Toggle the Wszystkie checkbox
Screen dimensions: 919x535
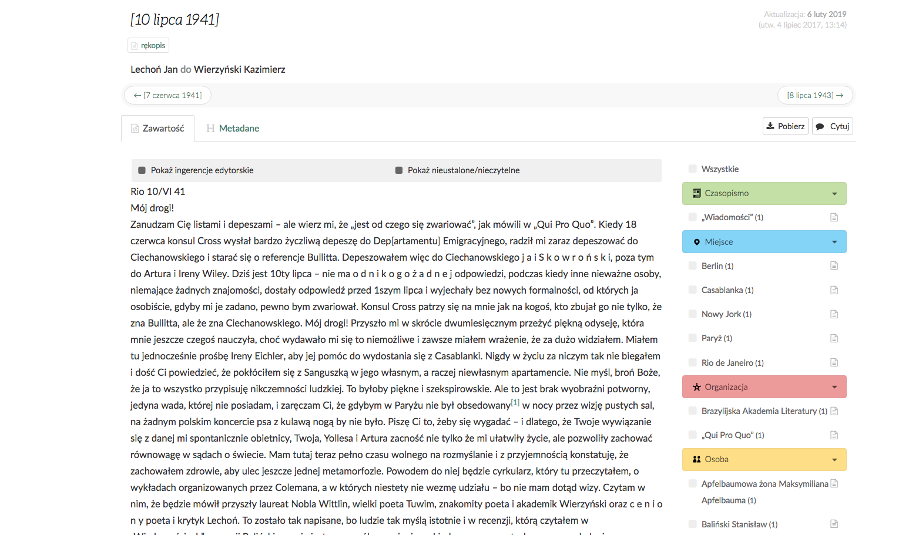click(693, 169)
